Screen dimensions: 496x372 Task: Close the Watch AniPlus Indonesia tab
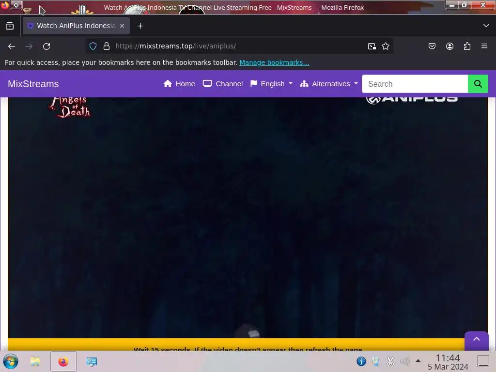pos(122,26)
